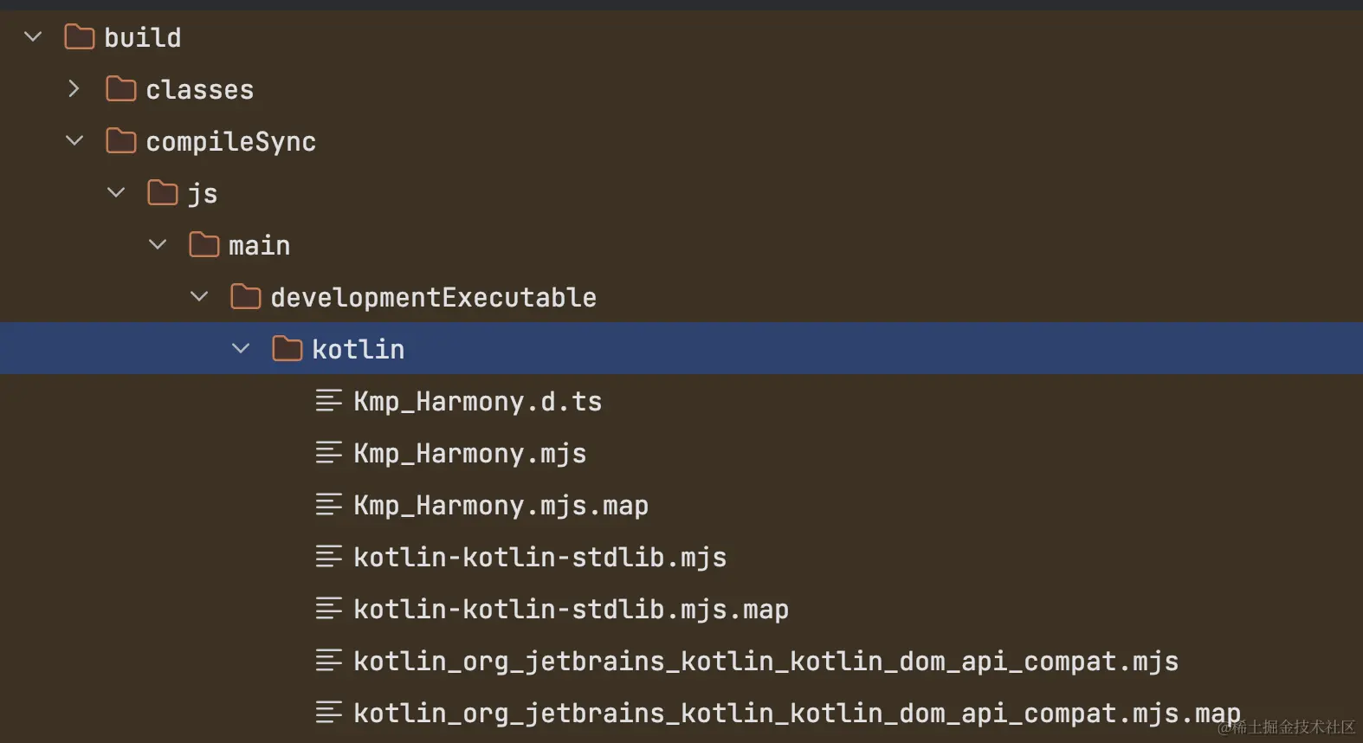Viewport: 1363px width, 743px height.
Task: Expand the classes folder chevron
Action: 74,89
